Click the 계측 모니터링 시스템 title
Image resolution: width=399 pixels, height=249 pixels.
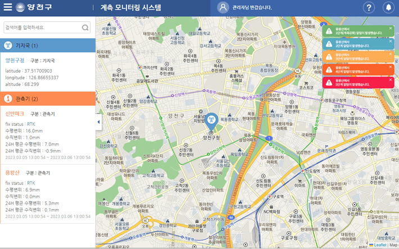coord(130,7)
